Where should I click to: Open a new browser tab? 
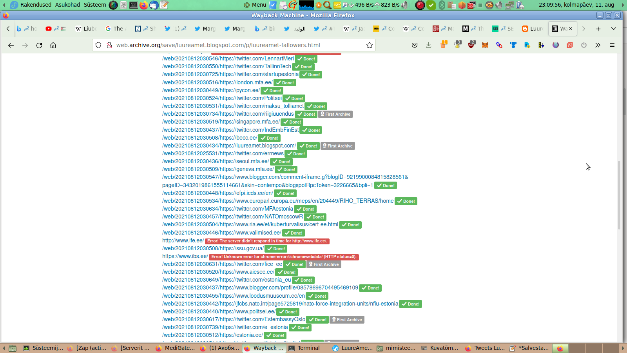(x=598, y=29)
